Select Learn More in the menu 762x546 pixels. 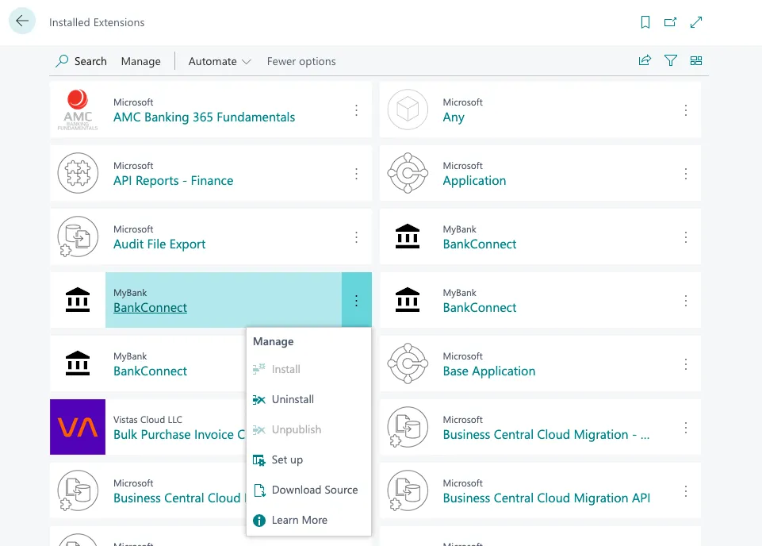(x=308, y=521)
